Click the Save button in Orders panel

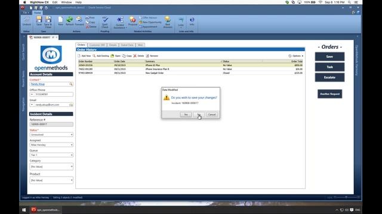tap(329, 56)
